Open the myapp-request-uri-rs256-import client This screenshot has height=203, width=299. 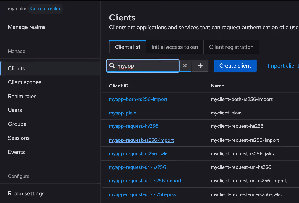pyautogui.click(x=145, y=181)
